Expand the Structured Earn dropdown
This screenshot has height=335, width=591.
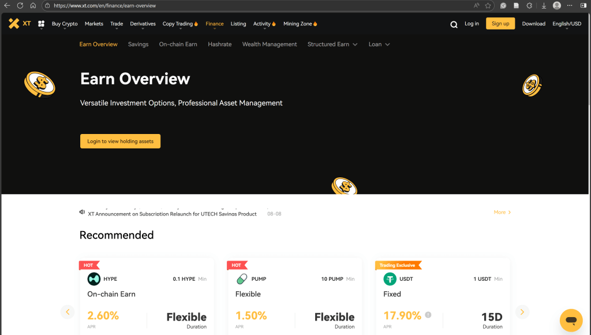point(332,44)
